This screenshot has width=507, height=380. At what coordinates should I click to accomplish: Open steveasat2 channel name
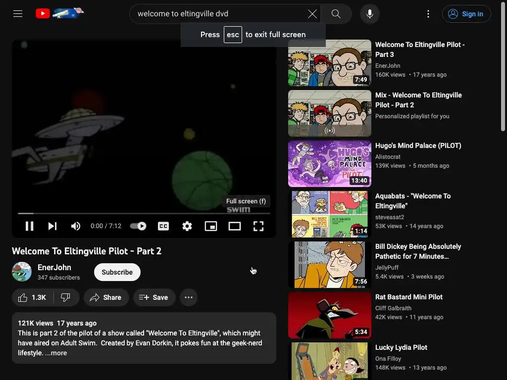(x=390, y=217)
